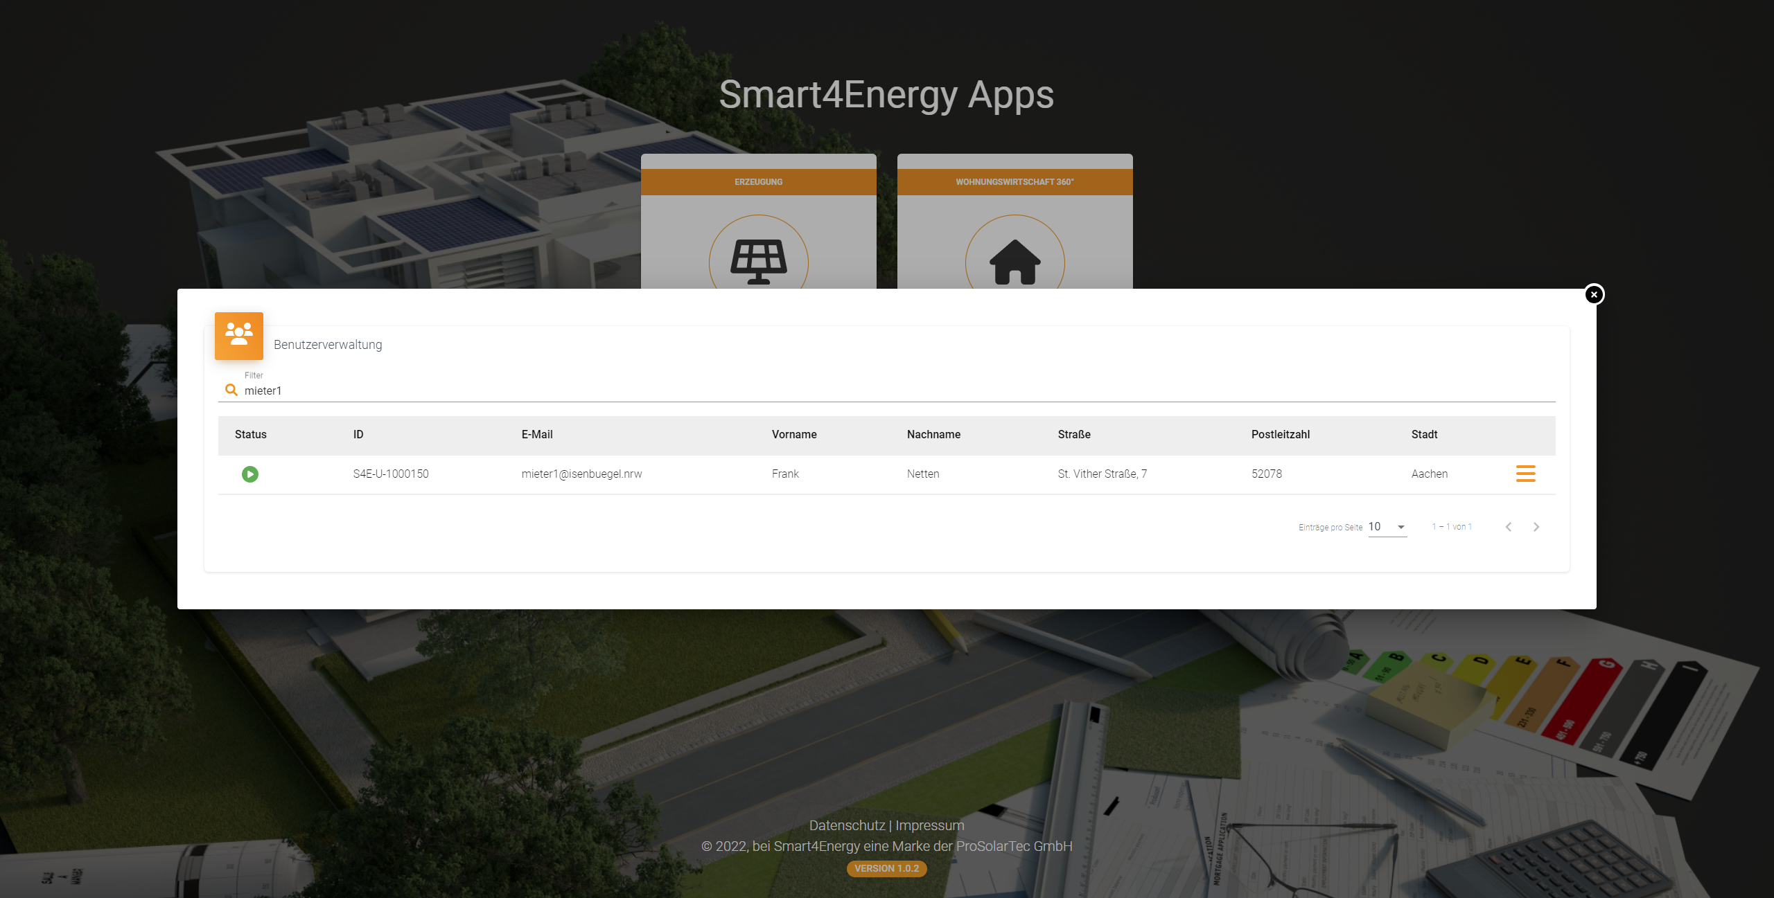The width and height of the screenshot is (1774, 898).
Task: Sort by the ID column header
Action: (358, 435)
